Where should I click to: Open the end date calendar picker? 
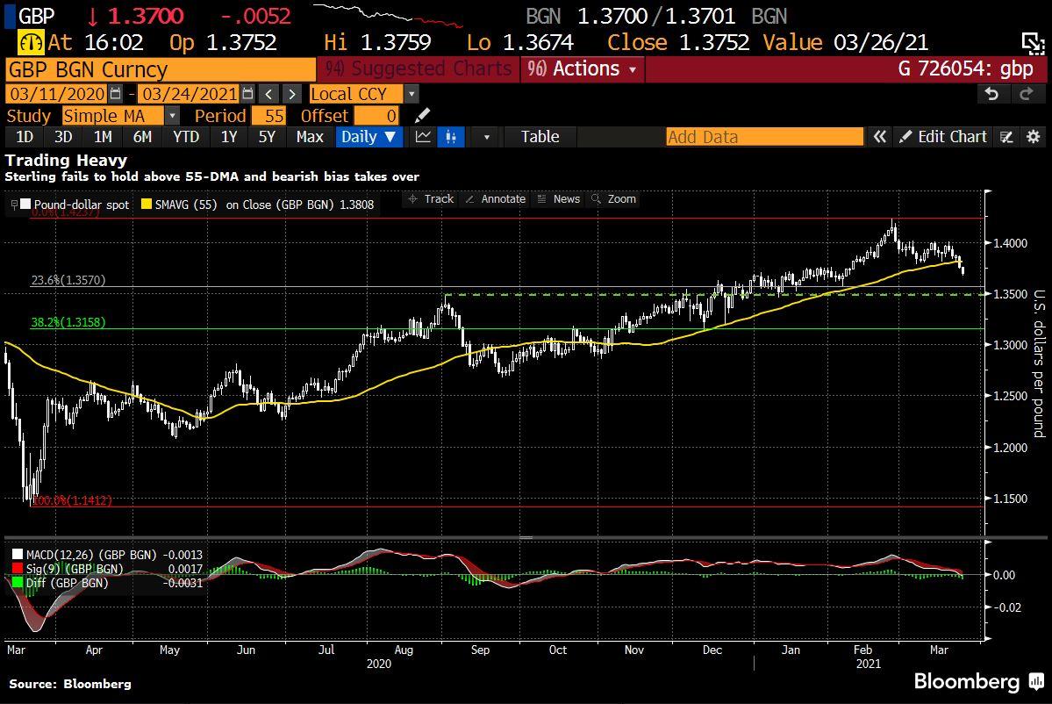[x=247, y=94]
